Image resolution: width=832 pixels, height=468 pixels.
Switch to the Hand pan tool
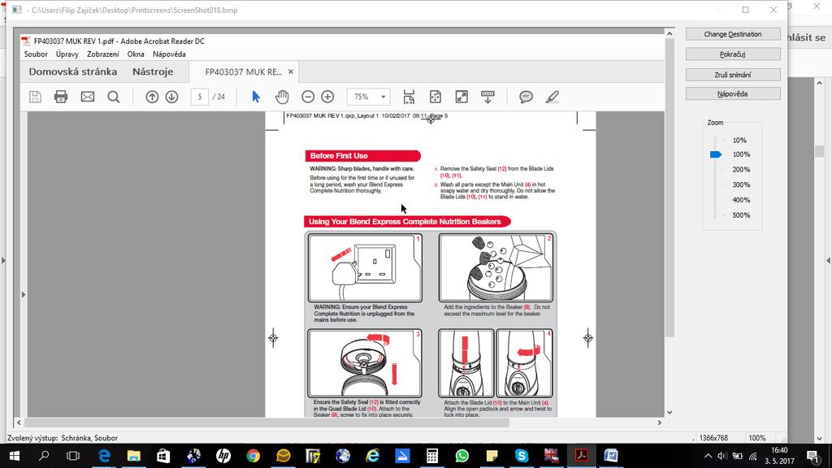pos(282,97)
